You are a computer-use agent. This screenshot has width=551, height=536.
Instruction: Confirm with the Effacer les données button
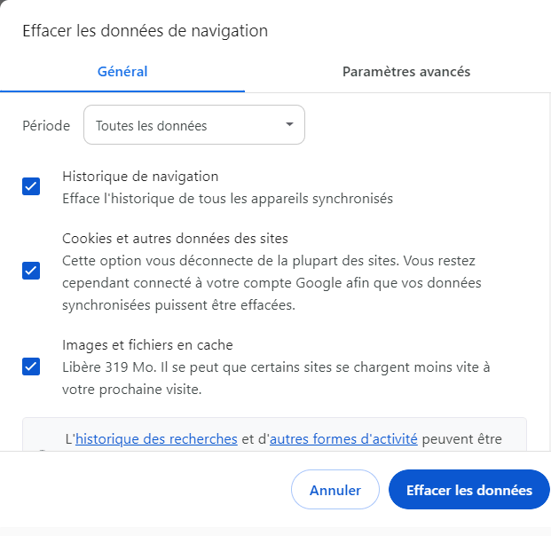pos(468,490)
